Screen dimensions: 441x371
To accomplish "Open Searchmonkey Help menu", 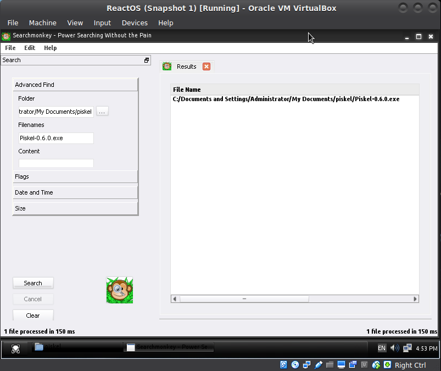I will (51, 48).
